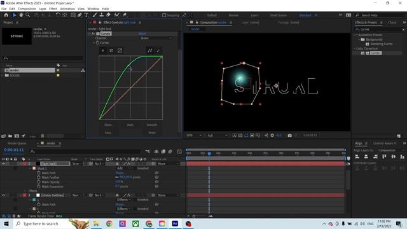Screen dimensions: 407x229
Task: Open the Channel dropdown set to Green
Action: 156,38
